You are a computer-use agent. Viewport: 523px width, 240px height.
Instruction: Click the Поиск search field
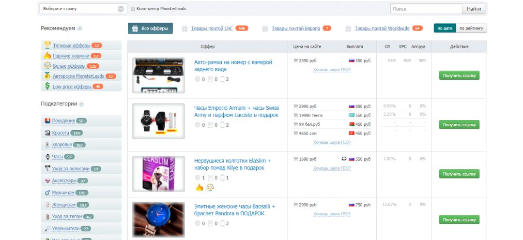click(x=426, y=9)
